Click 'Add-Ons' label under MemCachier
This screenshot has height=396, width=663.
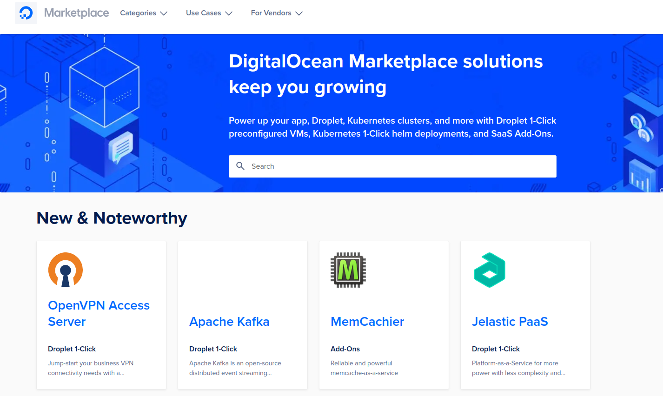point(345,349)
